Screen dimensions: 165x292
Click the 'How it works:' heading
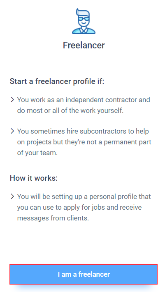pos(34,178)
